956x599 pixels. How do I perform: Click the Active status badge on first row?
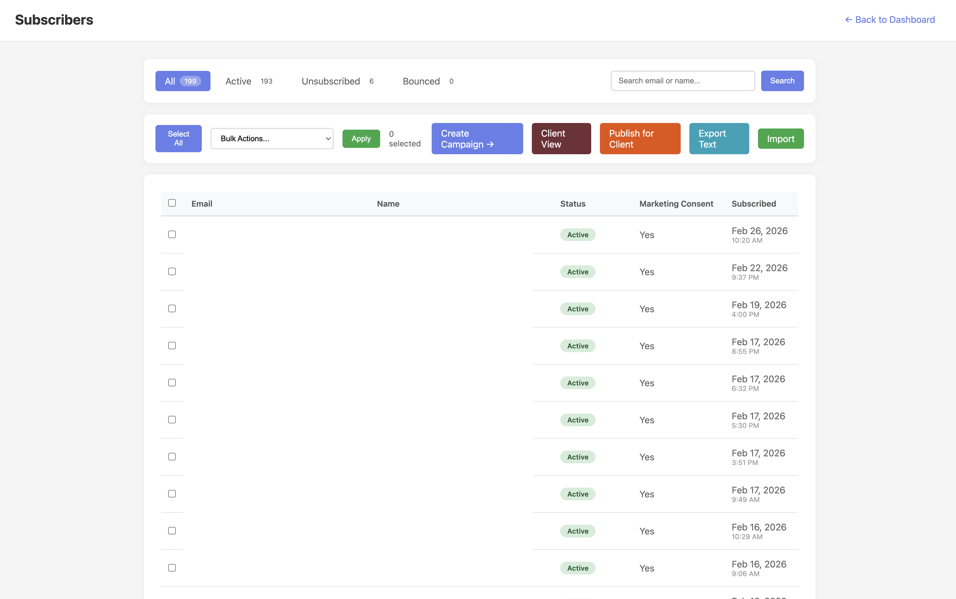(578, 234)
